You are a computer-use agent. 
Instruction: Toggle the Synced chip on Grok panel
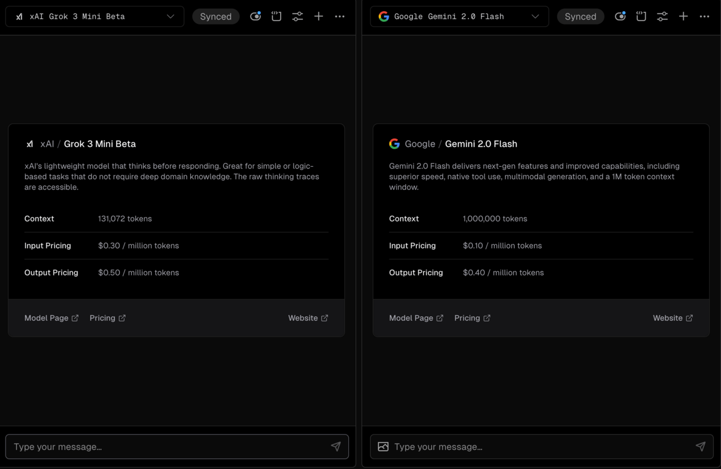coord(216,17)
